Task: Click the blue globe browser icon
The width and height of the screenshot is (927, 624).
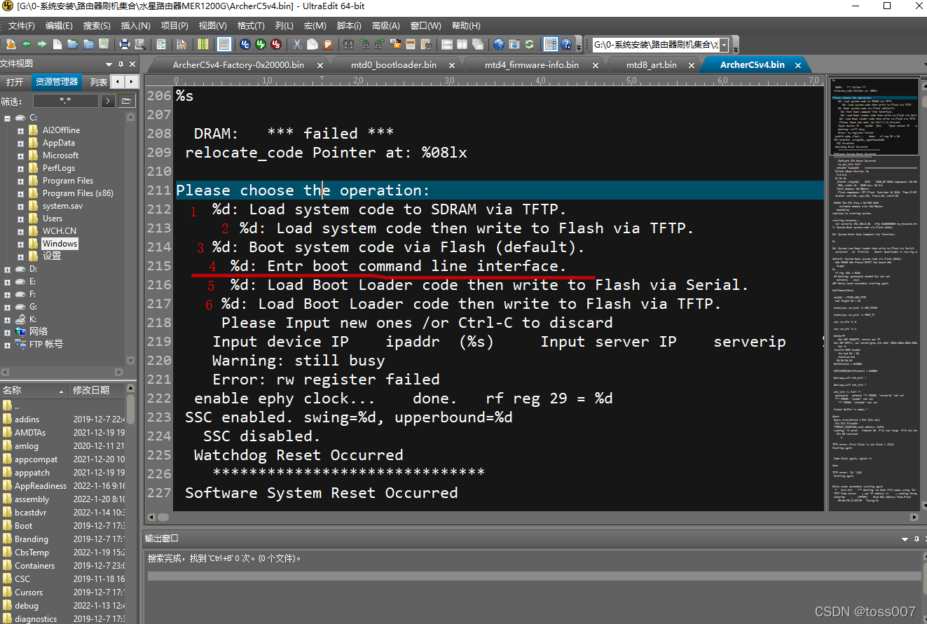Action: pos(499,44)
